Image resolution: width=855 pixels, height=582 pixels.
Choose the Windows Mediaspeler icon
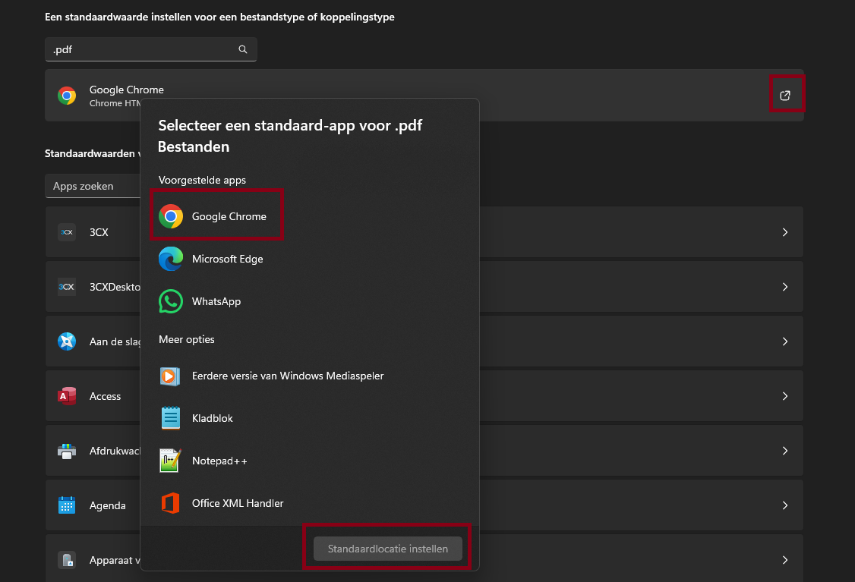(x=169, y=376)
